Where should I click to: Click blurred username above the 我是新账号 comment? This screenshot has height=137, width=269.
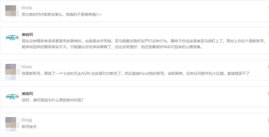click(27, 67)
